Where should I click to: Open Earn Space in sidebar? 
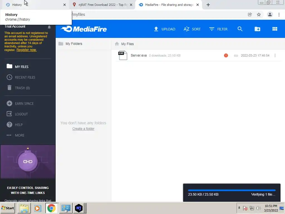point(20,103)
